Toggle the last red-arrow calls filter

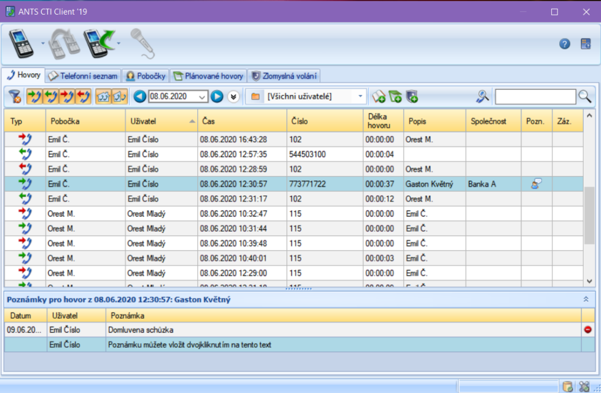tap(84, 96)
